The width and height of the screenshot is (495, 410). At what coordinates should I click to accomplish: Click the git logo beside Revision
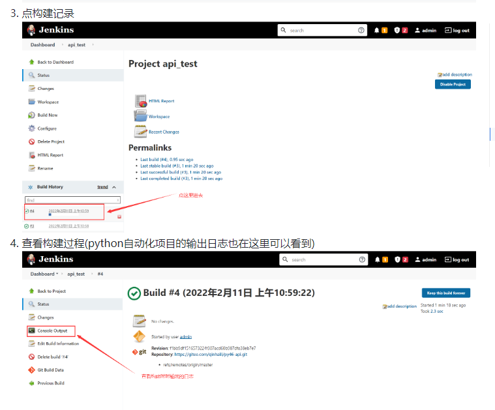coord(139,351)
